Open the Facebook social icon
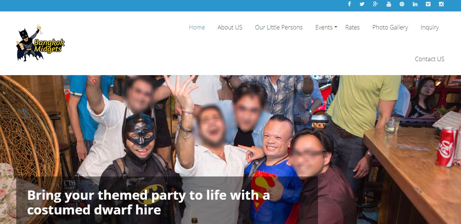Viewport: 461px width, 224px height. (x=349, y=4)
